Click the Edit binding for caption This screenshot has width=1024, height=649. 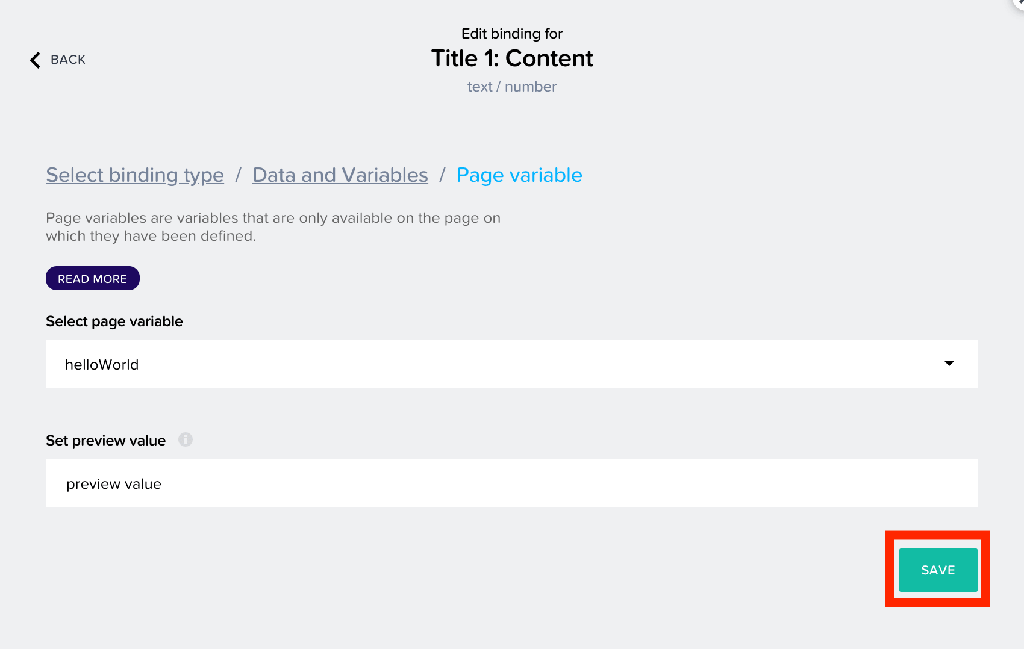tap(512, 34)
